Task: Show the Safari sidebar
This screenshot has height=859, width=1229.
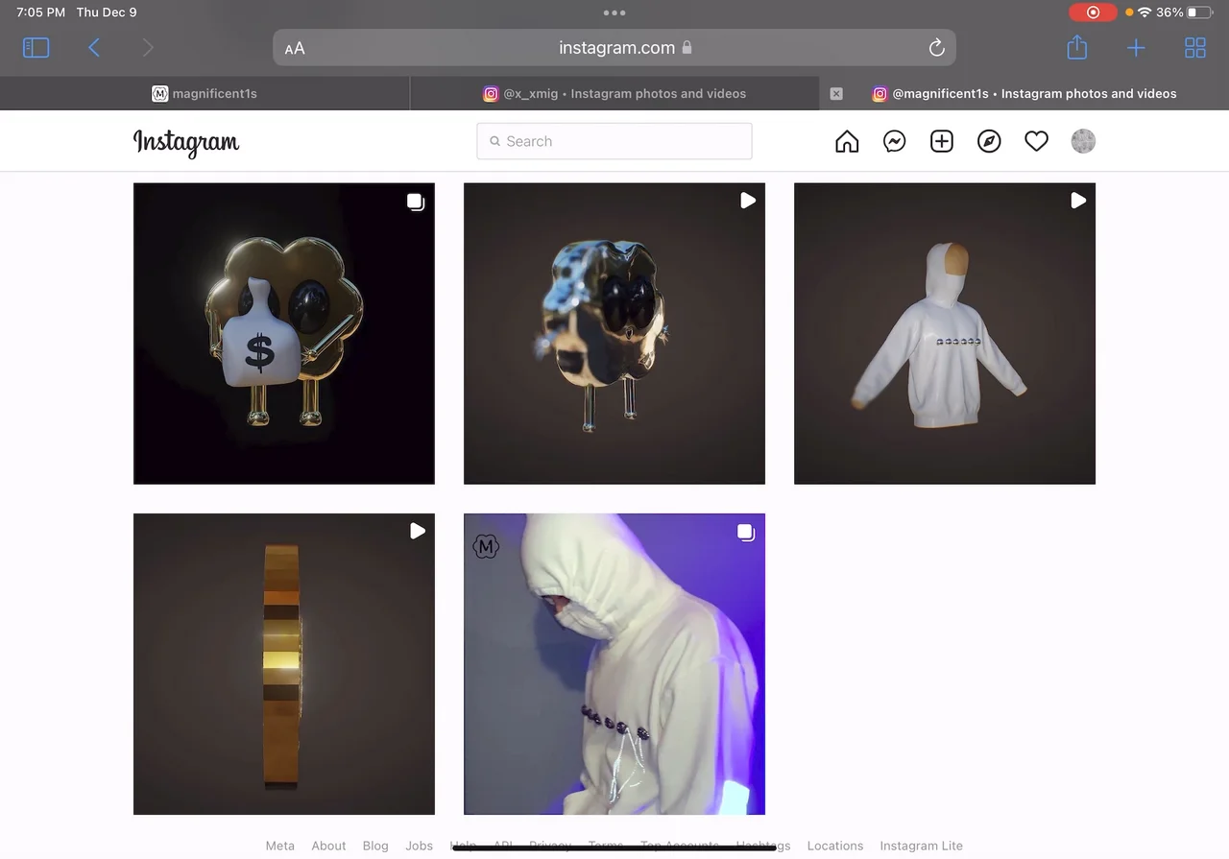Action: pyautogui.click(x=36, y=47)
